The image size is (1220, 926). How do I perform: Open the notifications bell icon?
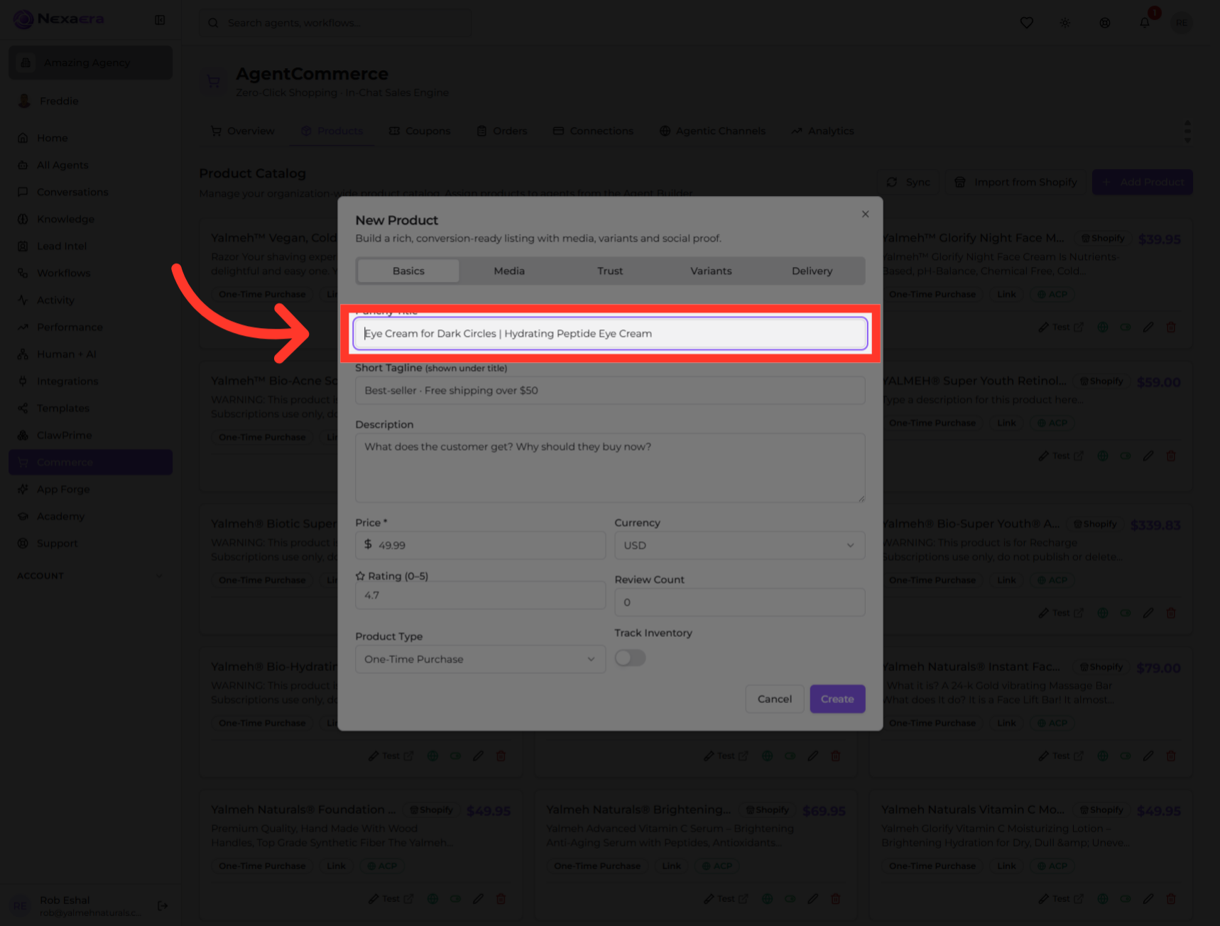coord(1145,23)
